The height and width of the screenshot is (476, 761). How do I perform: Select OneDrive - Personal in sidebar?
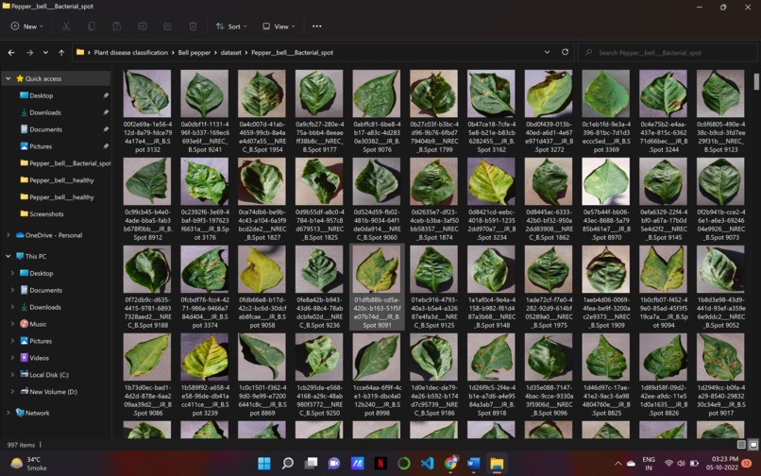(x=54, y=235)
